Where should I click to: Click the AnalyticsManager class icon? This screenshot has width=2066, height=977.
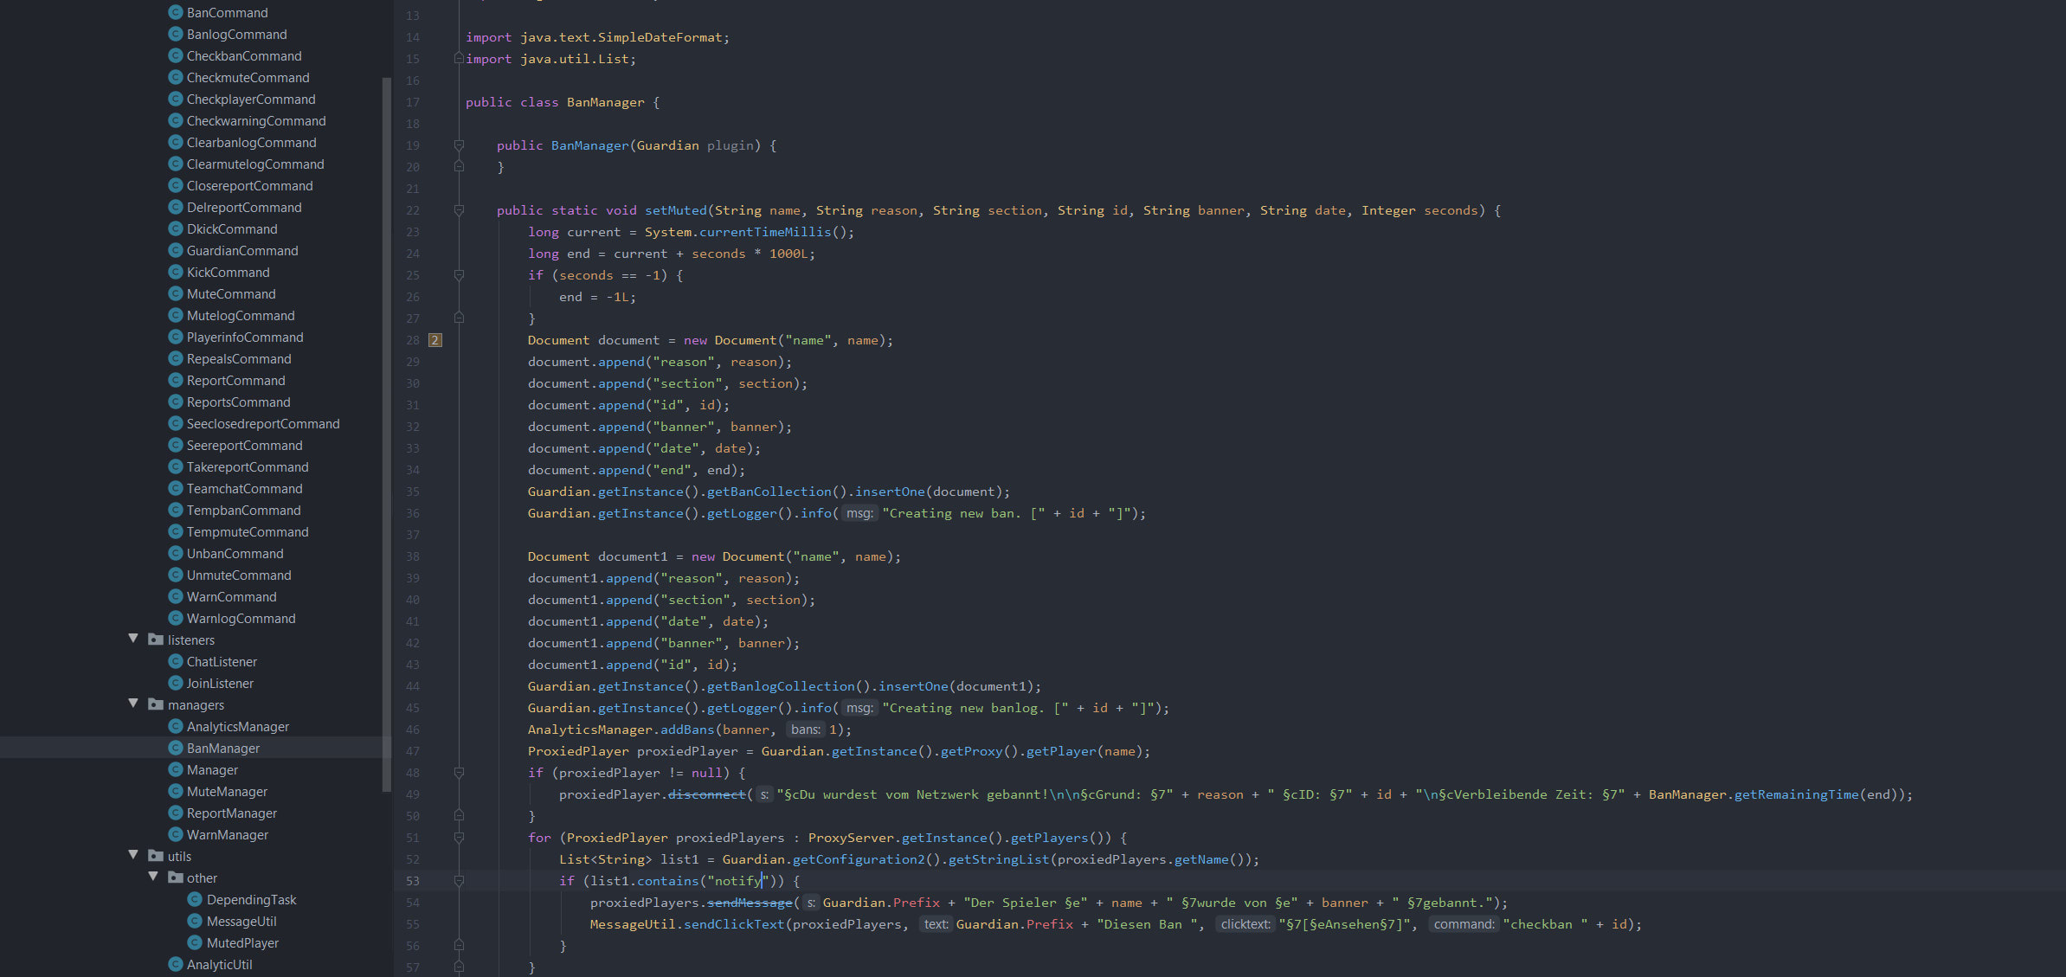(177, 726)
